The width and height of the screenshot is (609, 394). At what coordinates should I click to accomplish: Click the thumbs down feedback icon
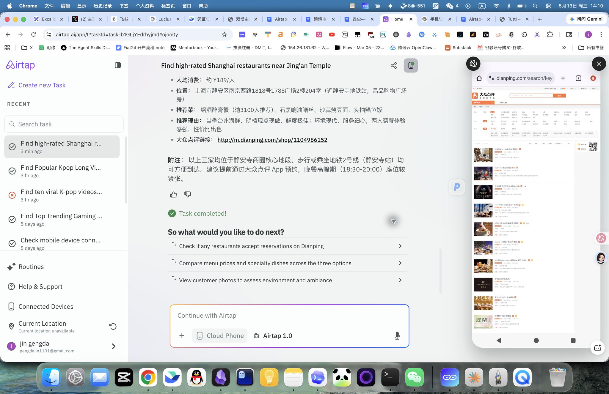(x=188, y=195)
